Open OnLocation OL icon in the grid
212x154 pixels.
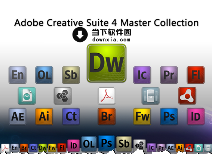(x=44, y=75)
